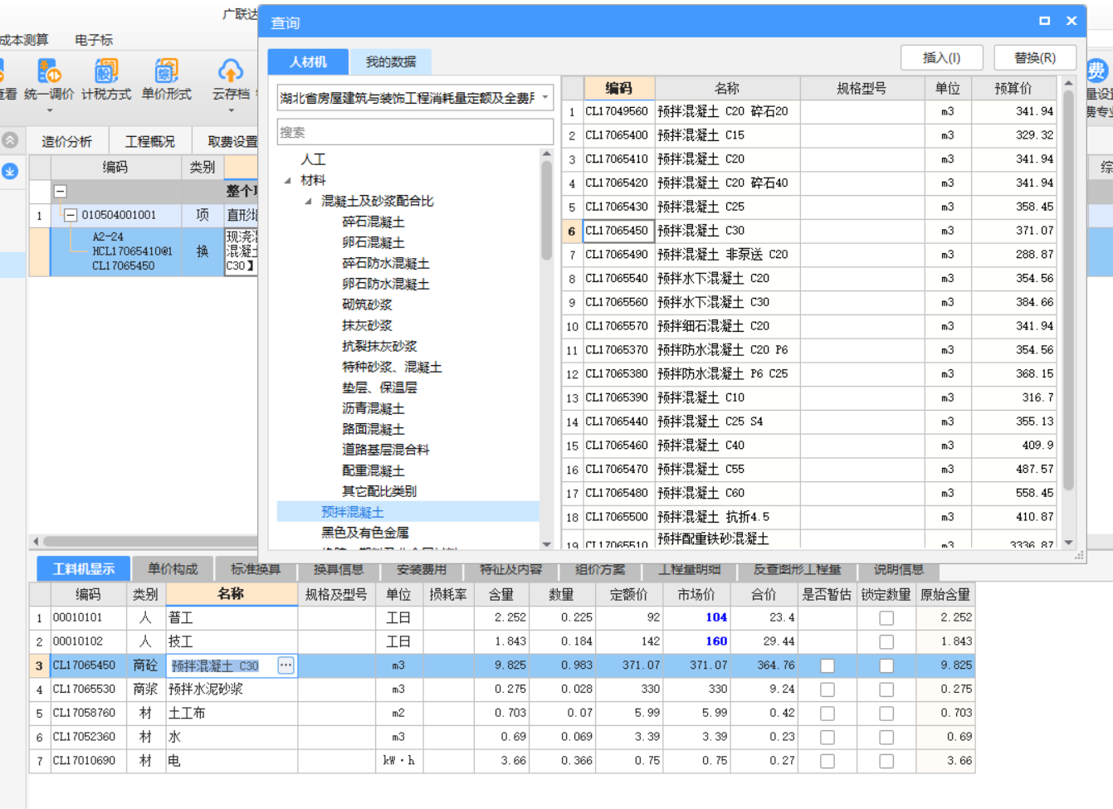Viewport: 1113px width, 809px height.
Task: Open dropdown arrow under 云存档
Action: 231,110
